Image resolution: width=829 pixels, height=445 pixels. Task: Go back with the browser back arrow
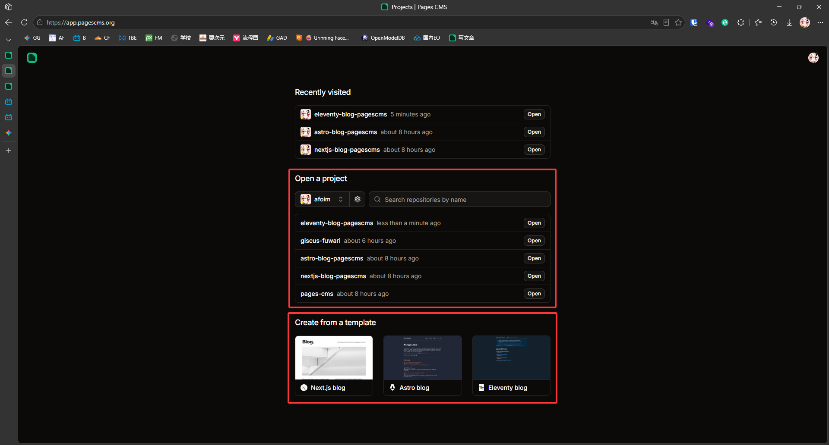pyautogui.click(x=9, y=22)
